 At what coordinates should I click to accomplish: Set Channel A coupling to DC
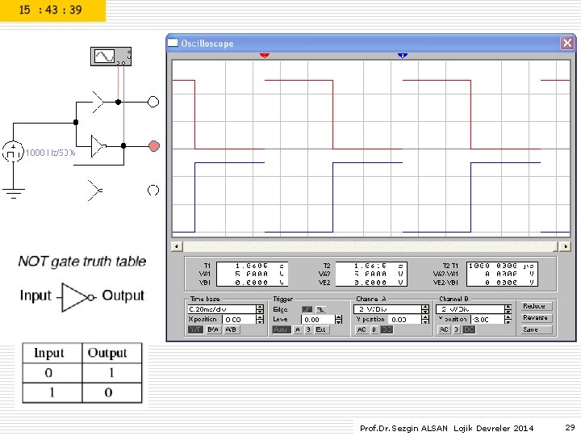[387, 329]
